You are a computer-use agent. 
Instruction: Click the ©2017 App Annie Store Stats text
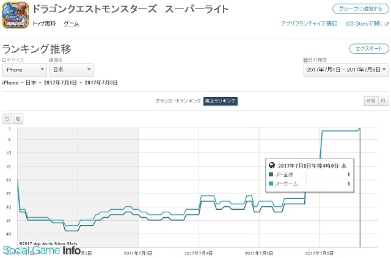click(48, 243)
